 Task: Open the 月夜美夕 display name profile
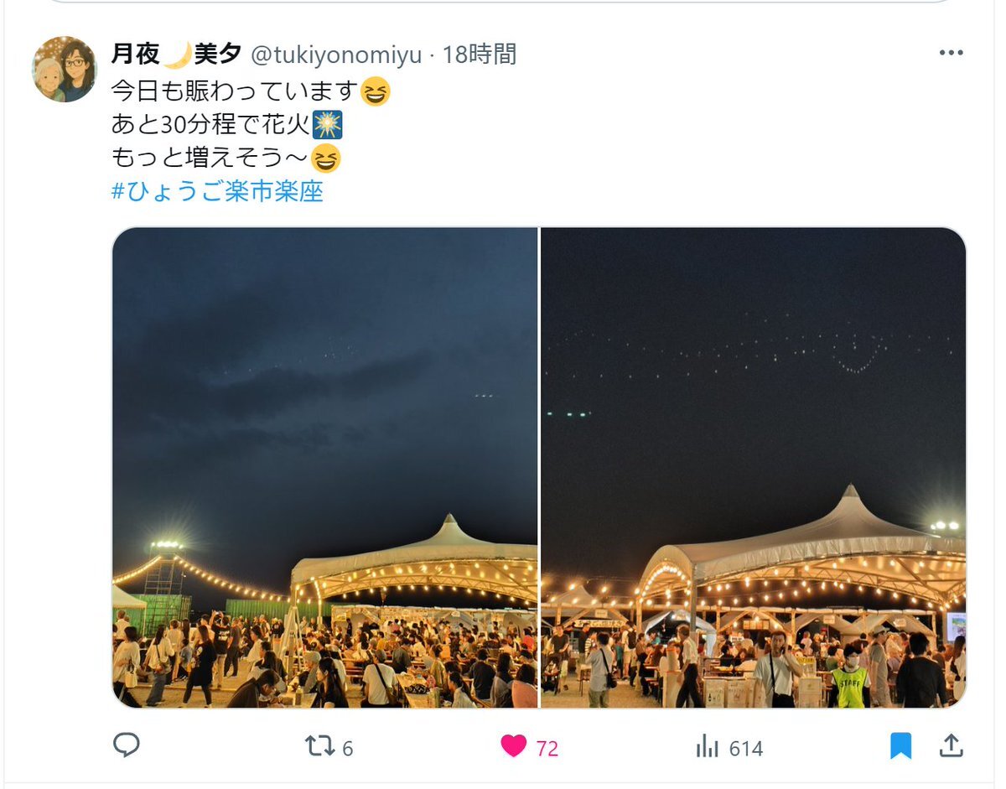(x=177, y=55)
